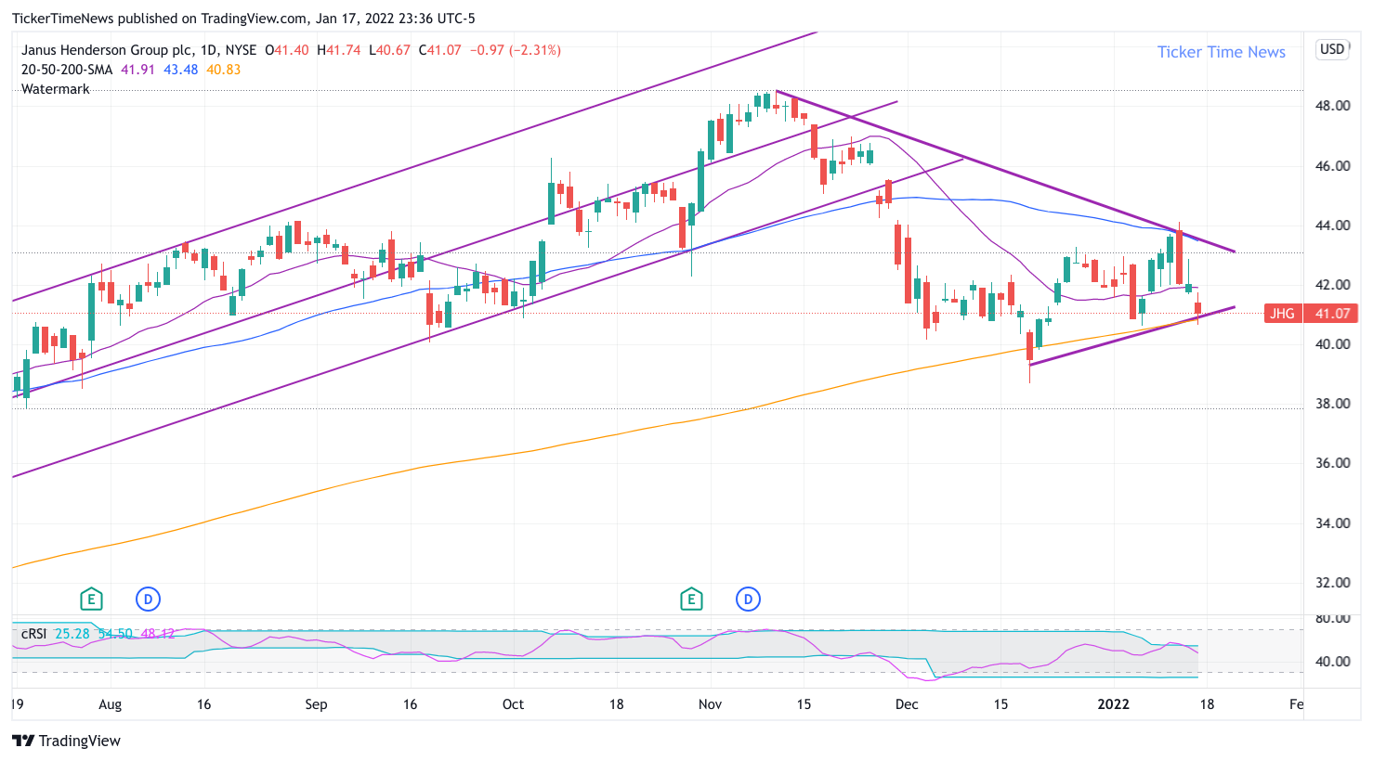Image resolution: width=1373 pixels, height=761 pixels.
Task: Click the 48.00 level on the price axis
Action: pos(1332,106)
